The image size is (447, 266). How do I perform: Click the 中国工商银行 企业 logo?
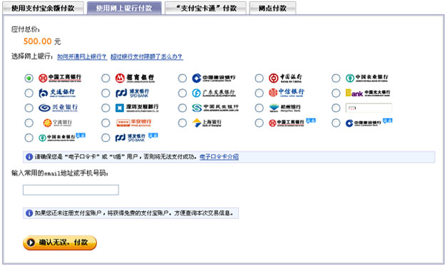coord(292,123)
